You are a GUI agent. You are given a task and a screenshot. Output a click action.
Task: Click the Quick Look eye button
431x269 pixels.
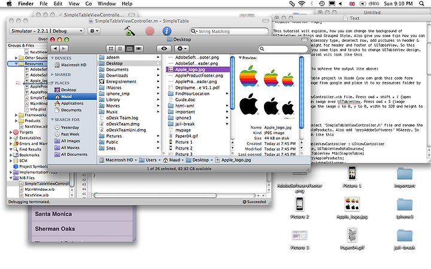click(164, 48)
